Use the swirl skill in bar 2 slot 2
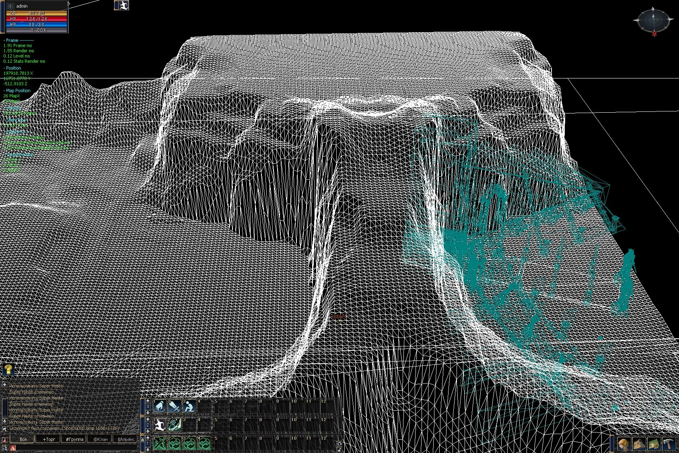Image resolution: width=679 pixels, height=453 pixels. coord(175,425)
